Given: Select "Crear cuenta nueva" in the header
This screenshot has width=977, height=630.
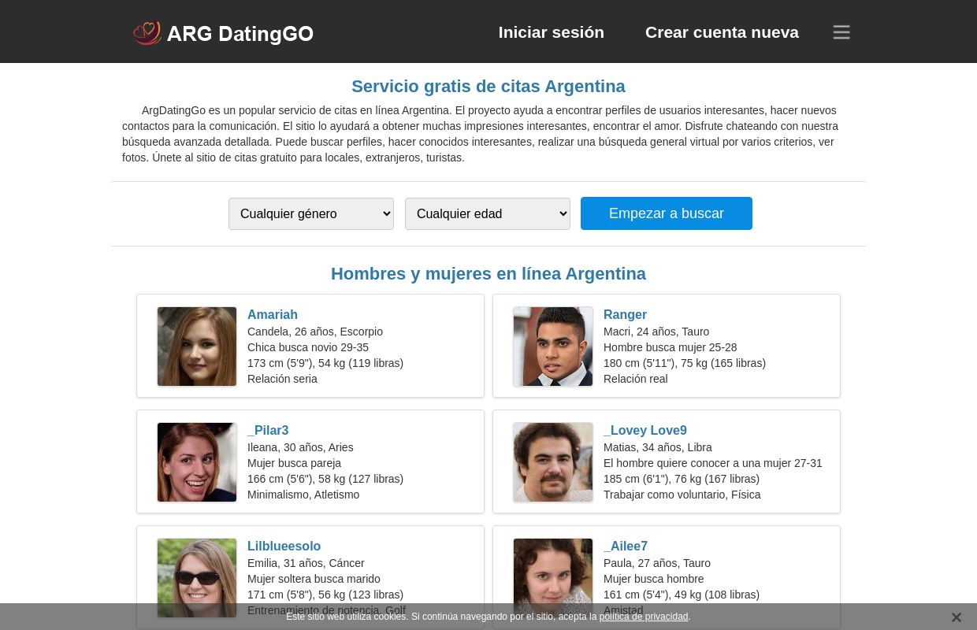Looking at the screenshot, I should point(722,32).
